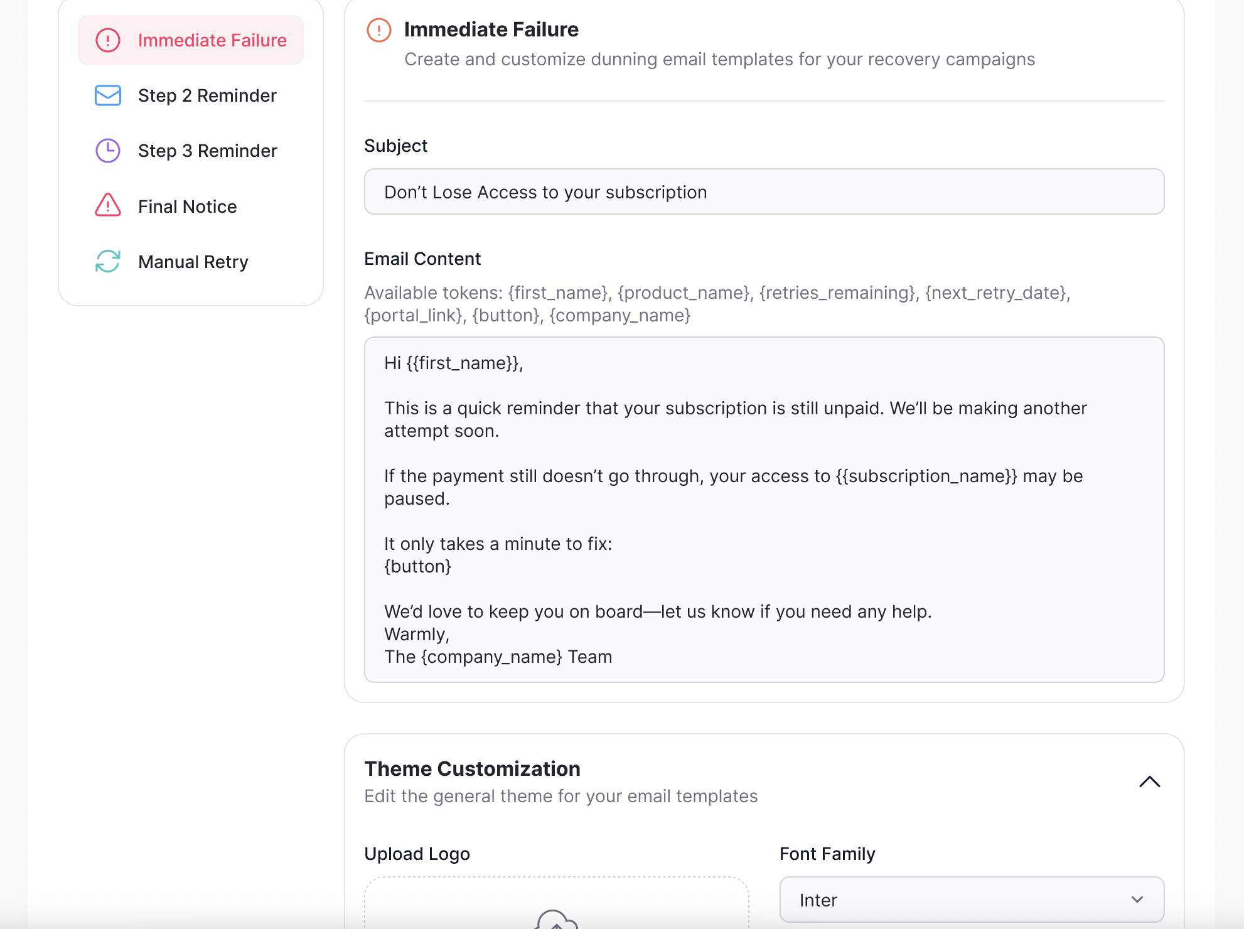This screenshot has width=1244, height=929.
Task: Click the clock icon for Step 3 Reminder
Action: pos(108,151)
